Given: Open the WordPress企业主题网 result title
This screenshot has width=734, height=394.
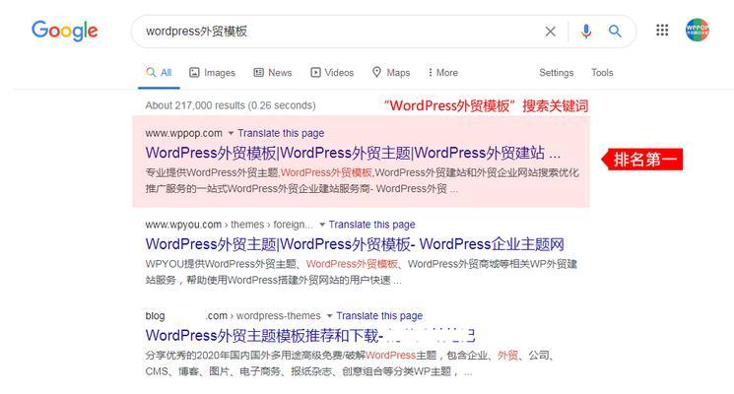Looking at the screenshot, I should pyautogui.click(x=355, y=244).
